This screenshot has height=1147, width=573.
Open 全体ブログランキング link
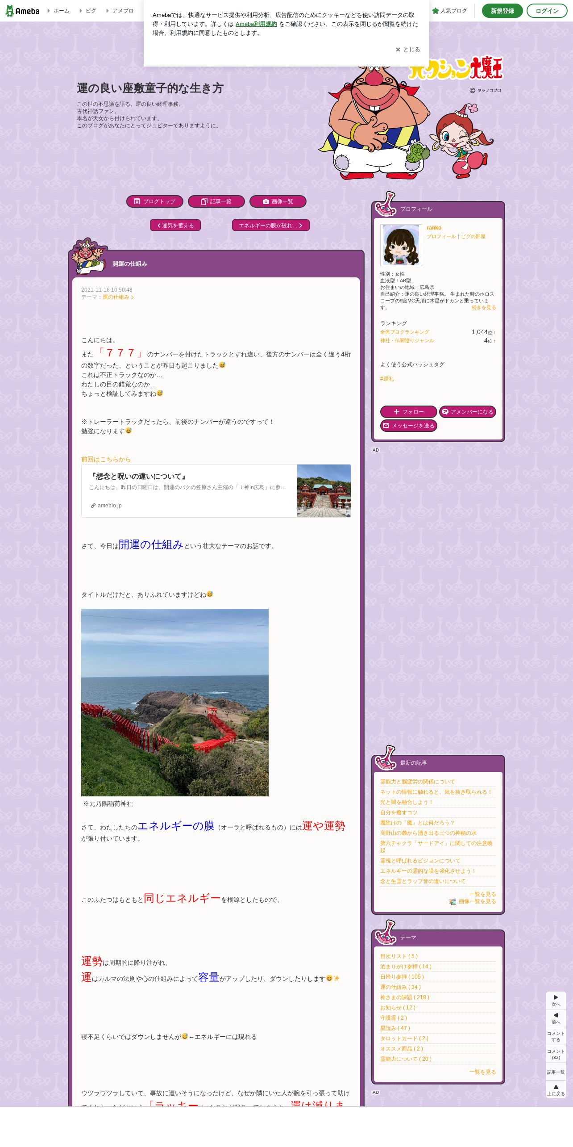[x=405, y=332]
